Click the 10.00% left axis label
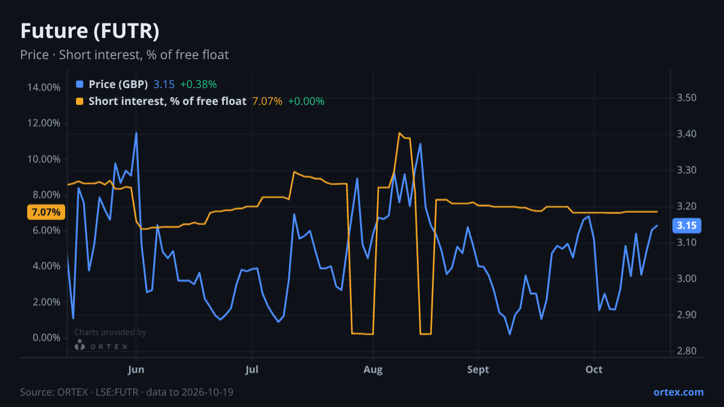 click(44, 159)
